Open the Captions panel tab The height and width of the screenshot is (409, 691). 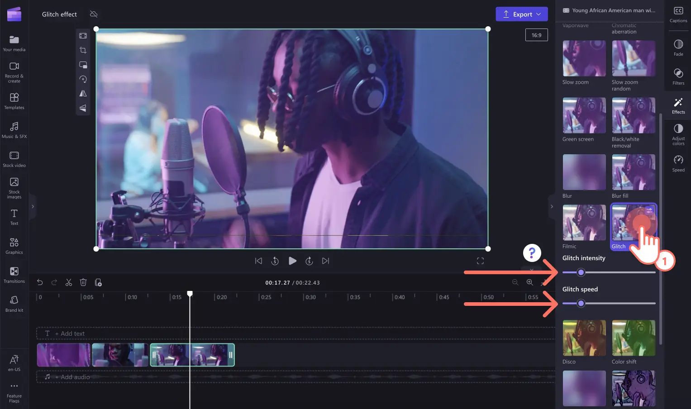(678, 14)
